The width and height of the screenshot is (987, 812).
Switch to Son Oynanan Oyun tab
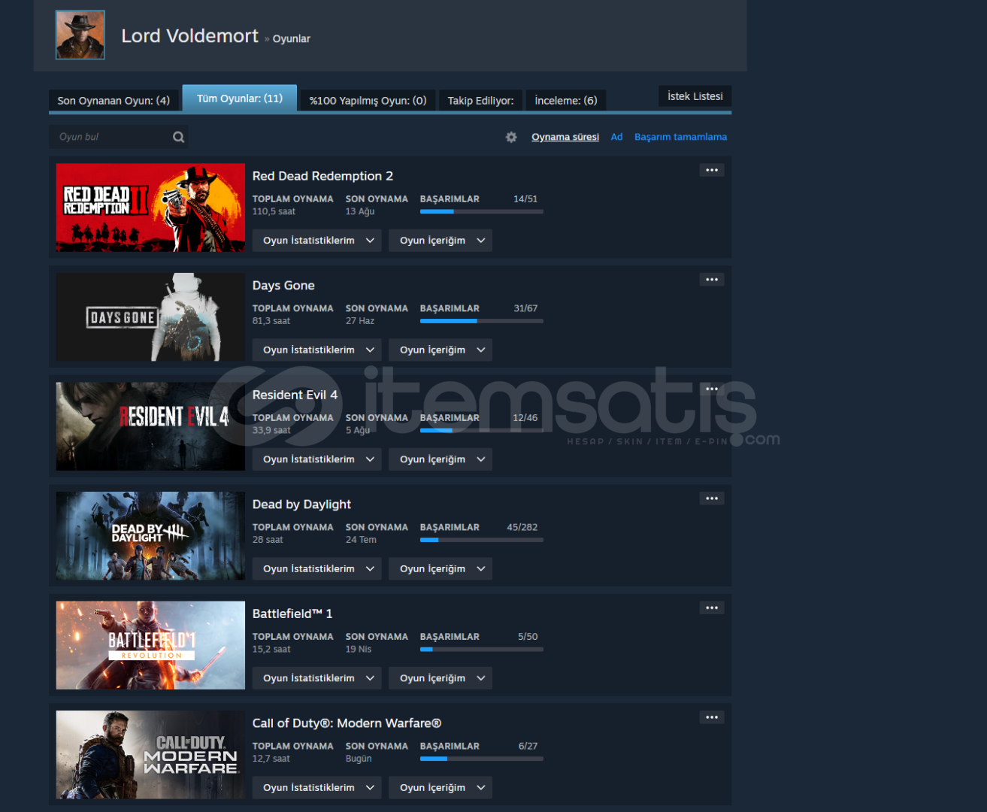pos(114,100)
